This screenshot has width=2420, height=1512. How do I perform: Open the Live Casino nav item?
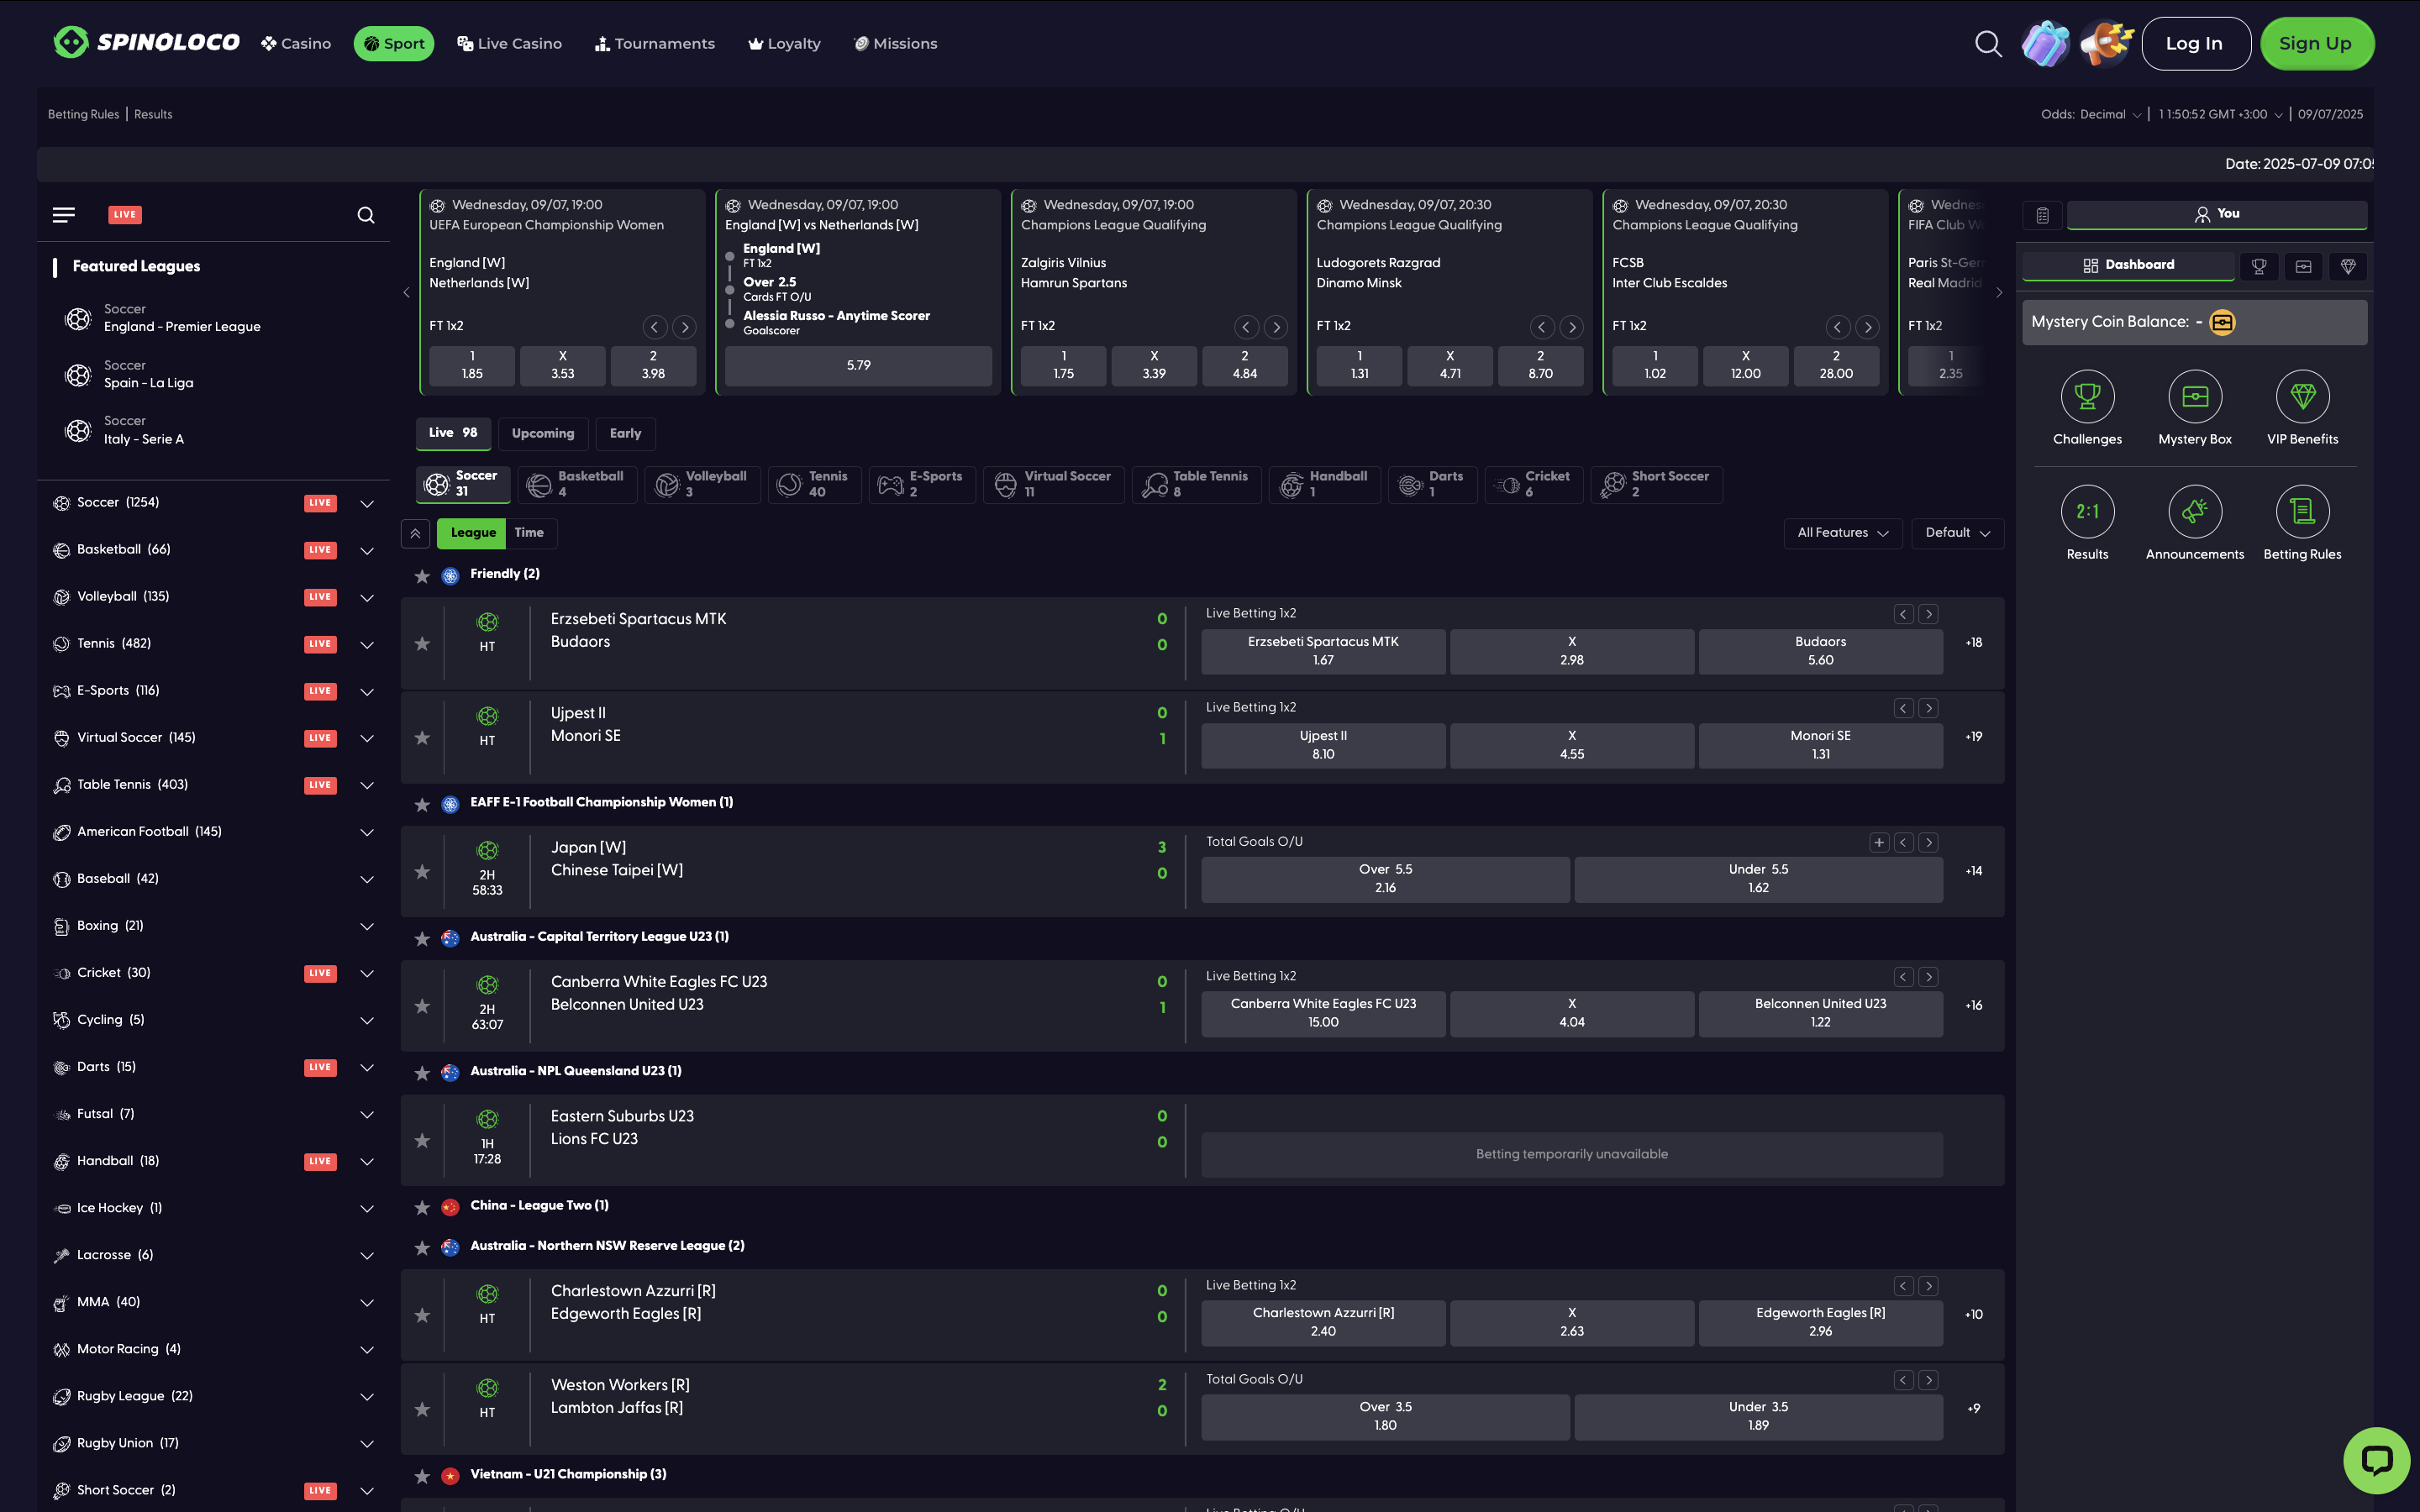coord(510,44)
